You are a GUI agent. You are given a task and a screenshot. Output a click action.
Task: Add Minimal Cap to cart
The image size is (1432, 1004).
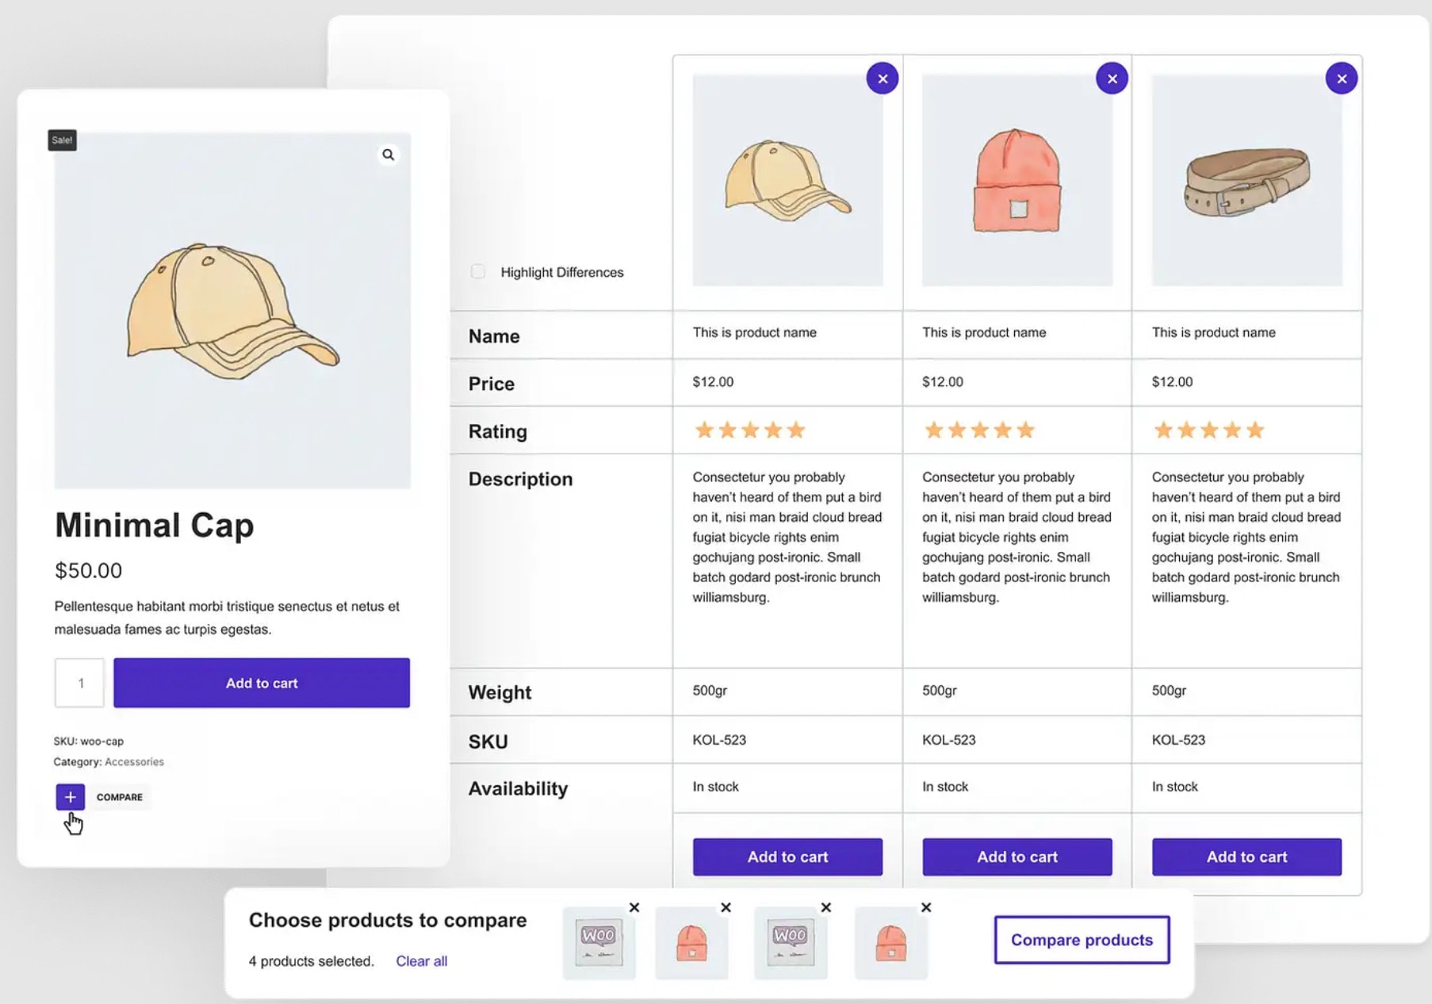tap(262, 683)
